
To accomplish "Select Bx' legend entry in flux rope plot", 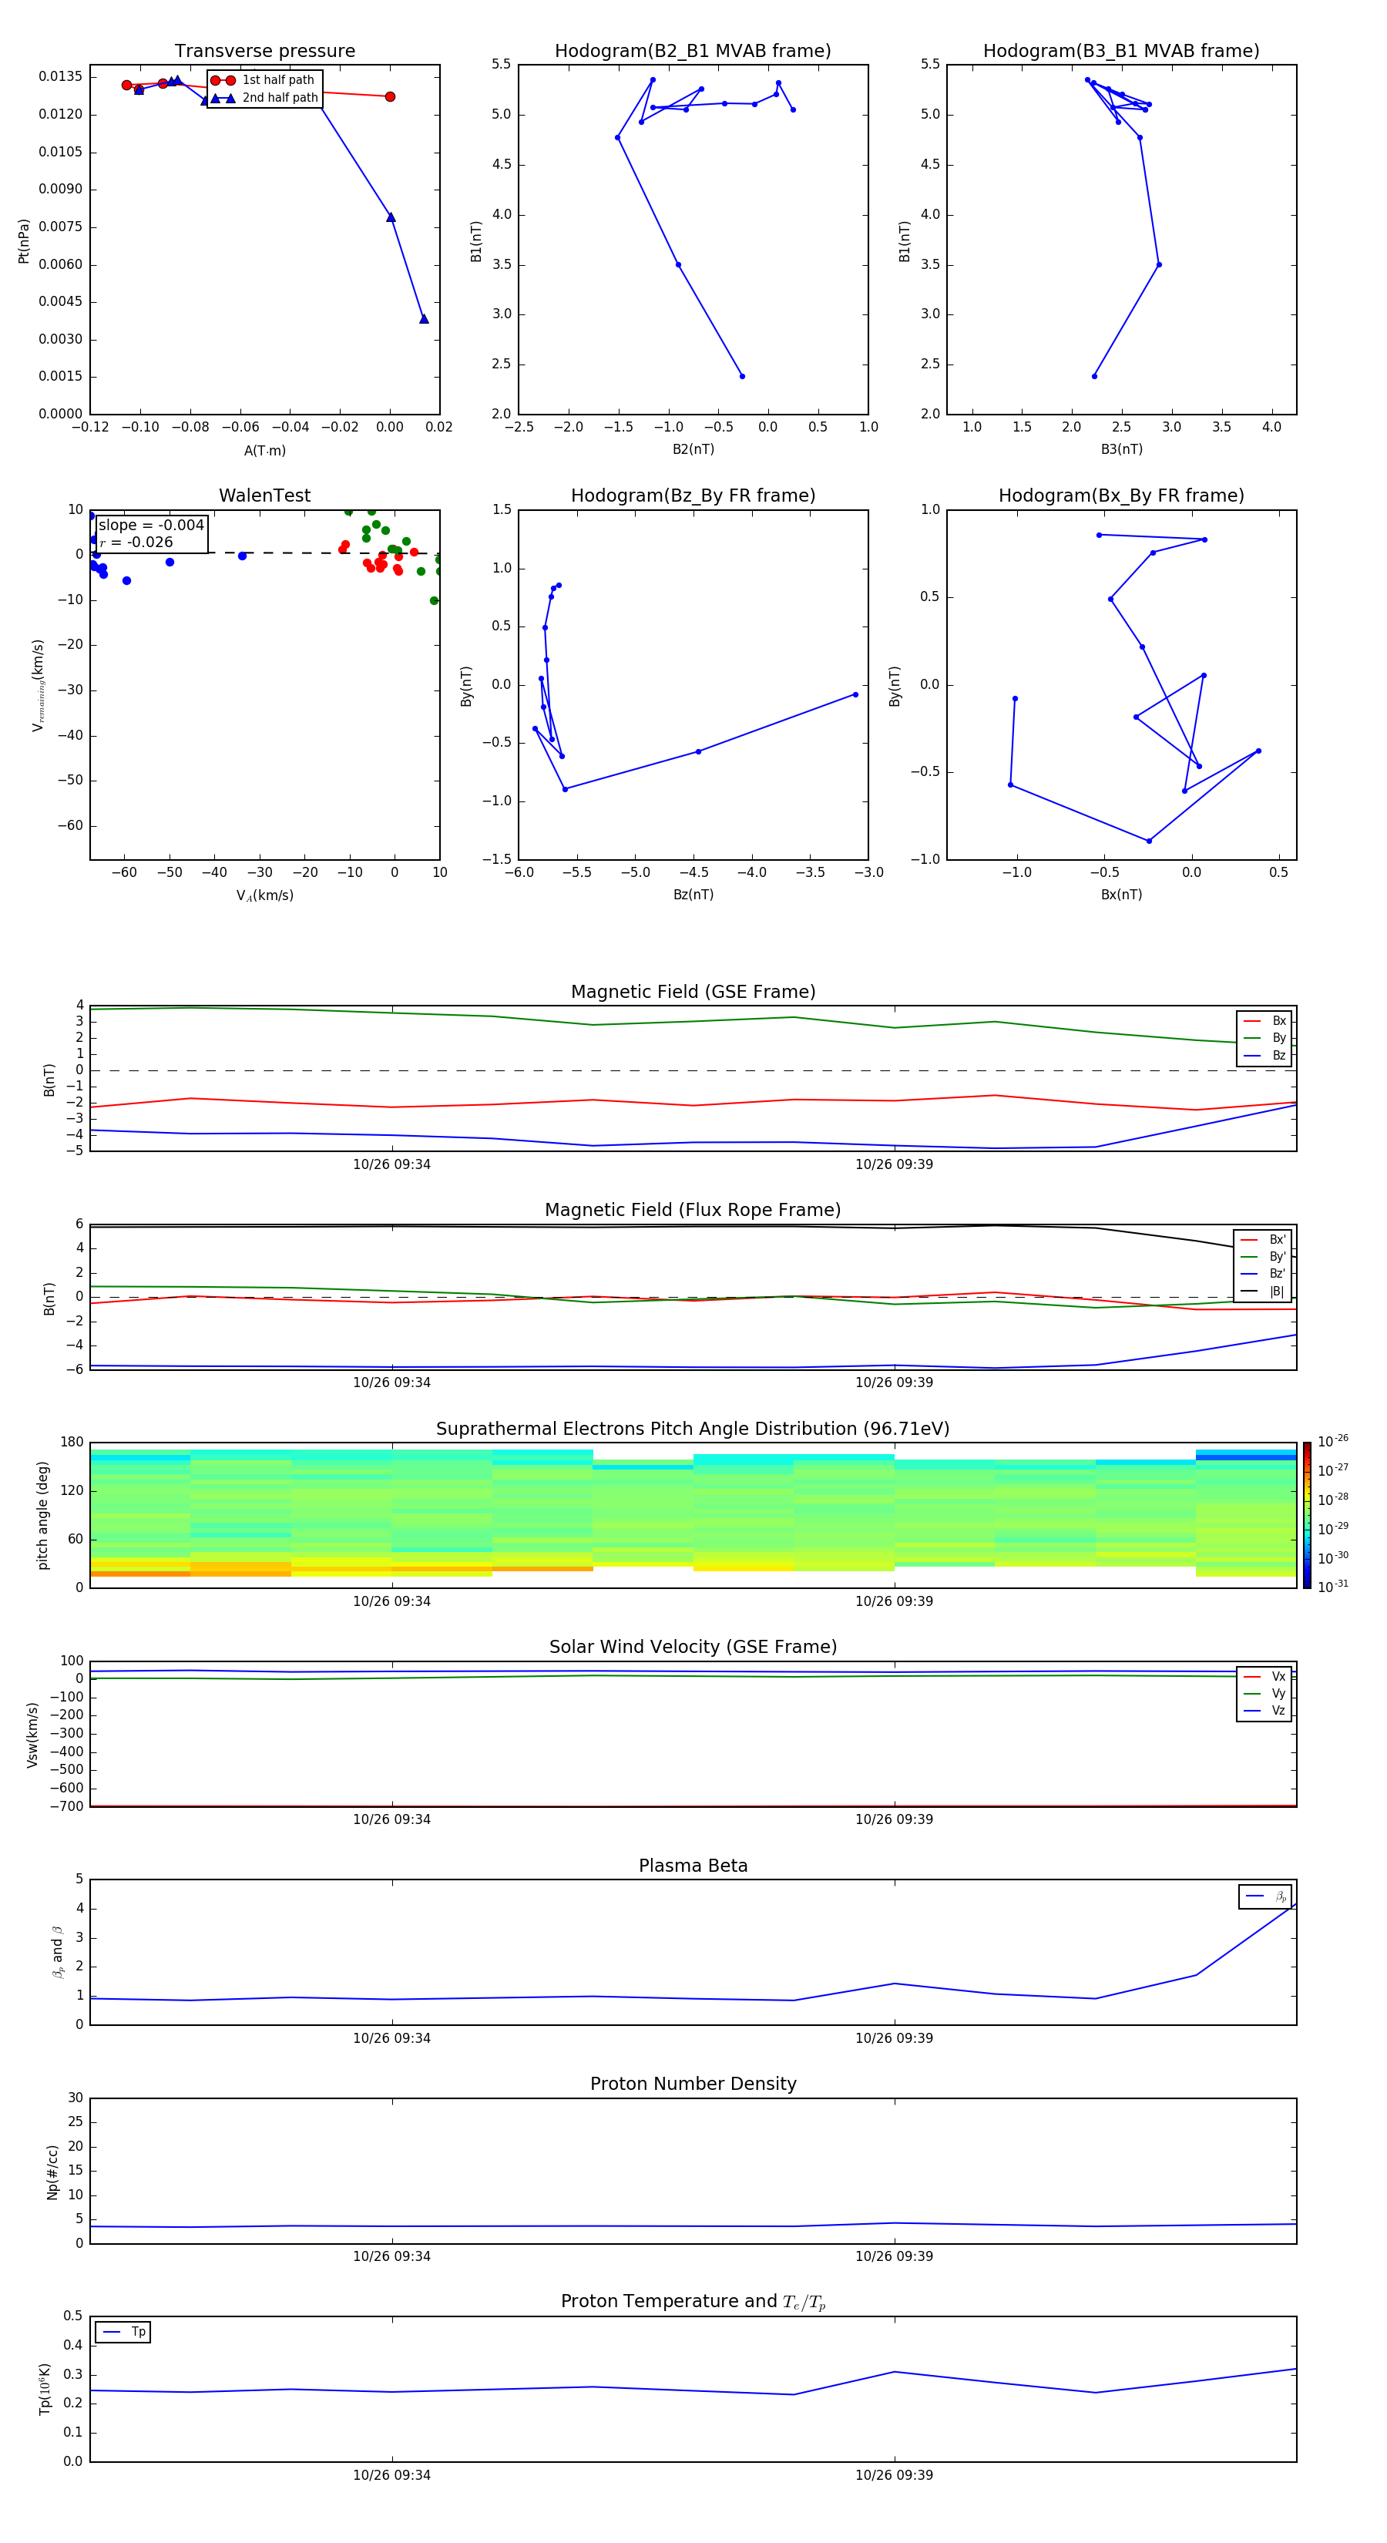I will coord(1263,1240).
